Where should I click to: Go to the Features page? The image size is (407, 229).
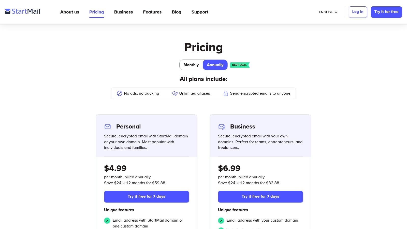pos(152,12)
